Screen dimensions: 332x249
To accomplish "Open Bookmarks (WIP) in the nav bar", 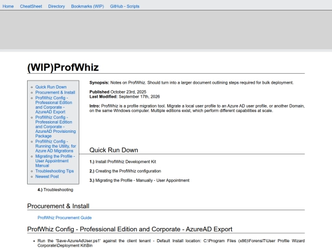I will [87, 6].
